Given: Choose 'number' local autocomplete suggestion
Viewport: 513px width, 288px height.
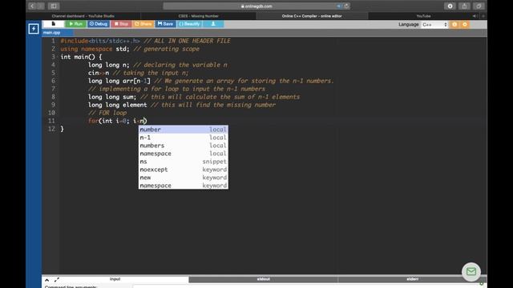Looking at the screenshot, I should pyautogui.click(x=184, y=130).
